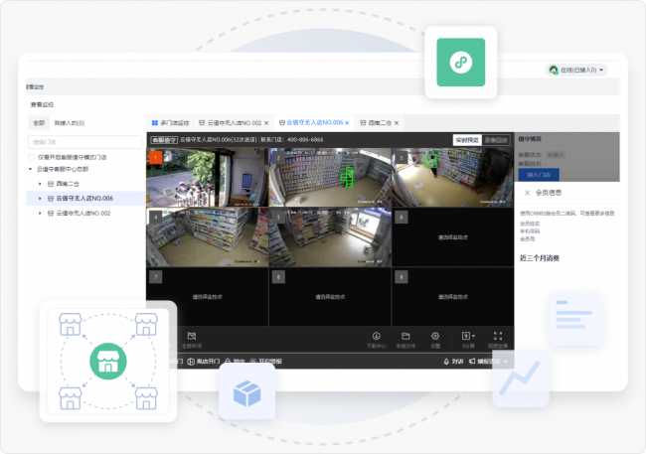Expand the 西南二仓 tree node
The image size is (646, 454).
coord(40,184)
